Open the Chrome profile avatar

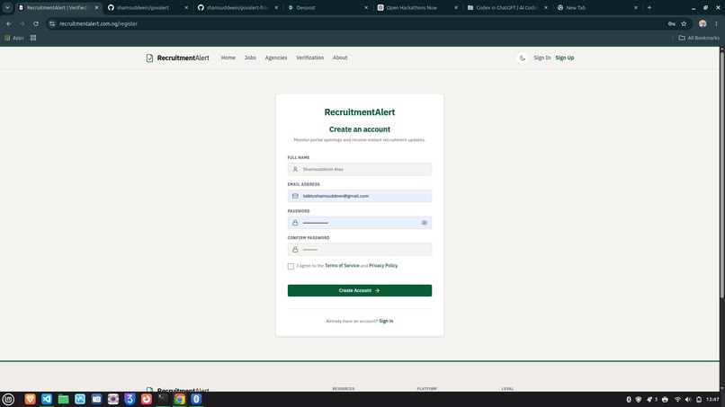(703, 23)
